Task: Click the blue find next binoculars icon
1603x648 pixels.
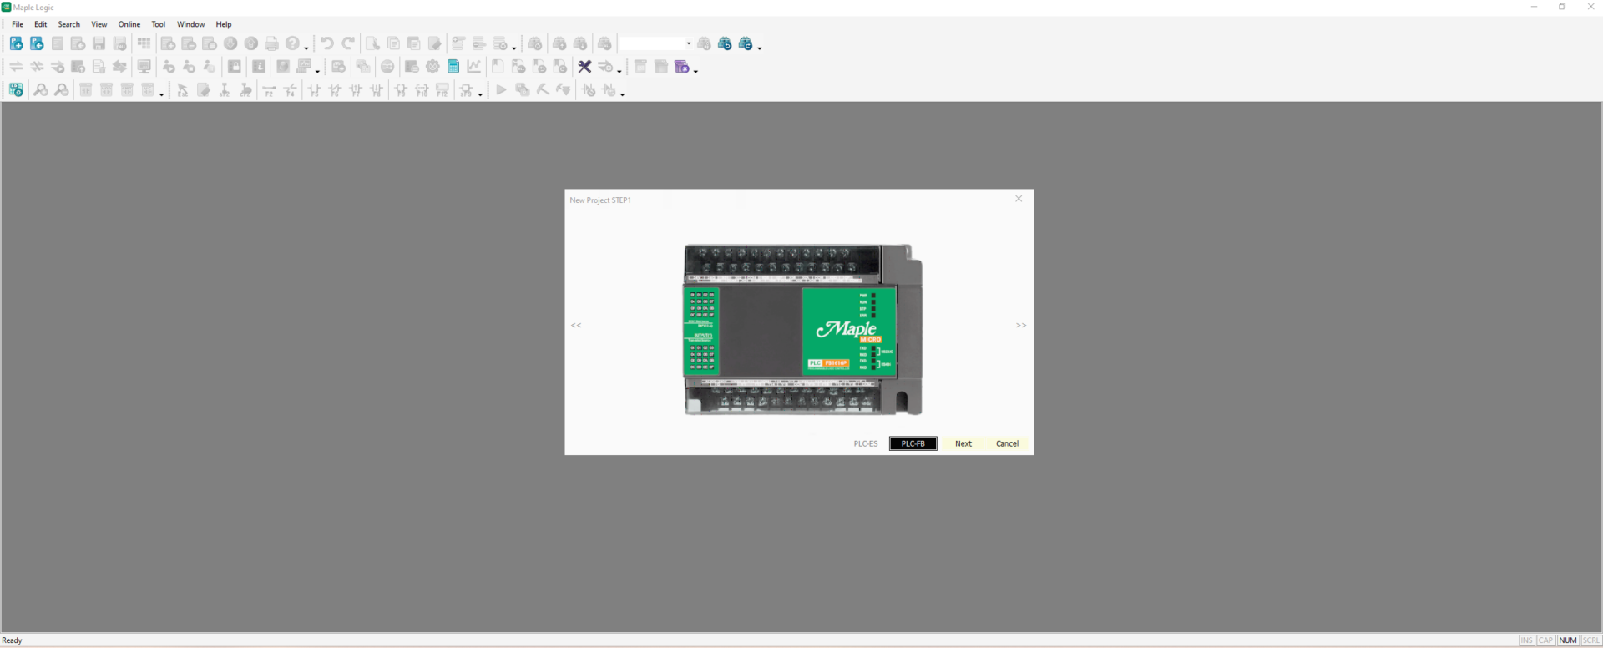Action: coord(746,43)
